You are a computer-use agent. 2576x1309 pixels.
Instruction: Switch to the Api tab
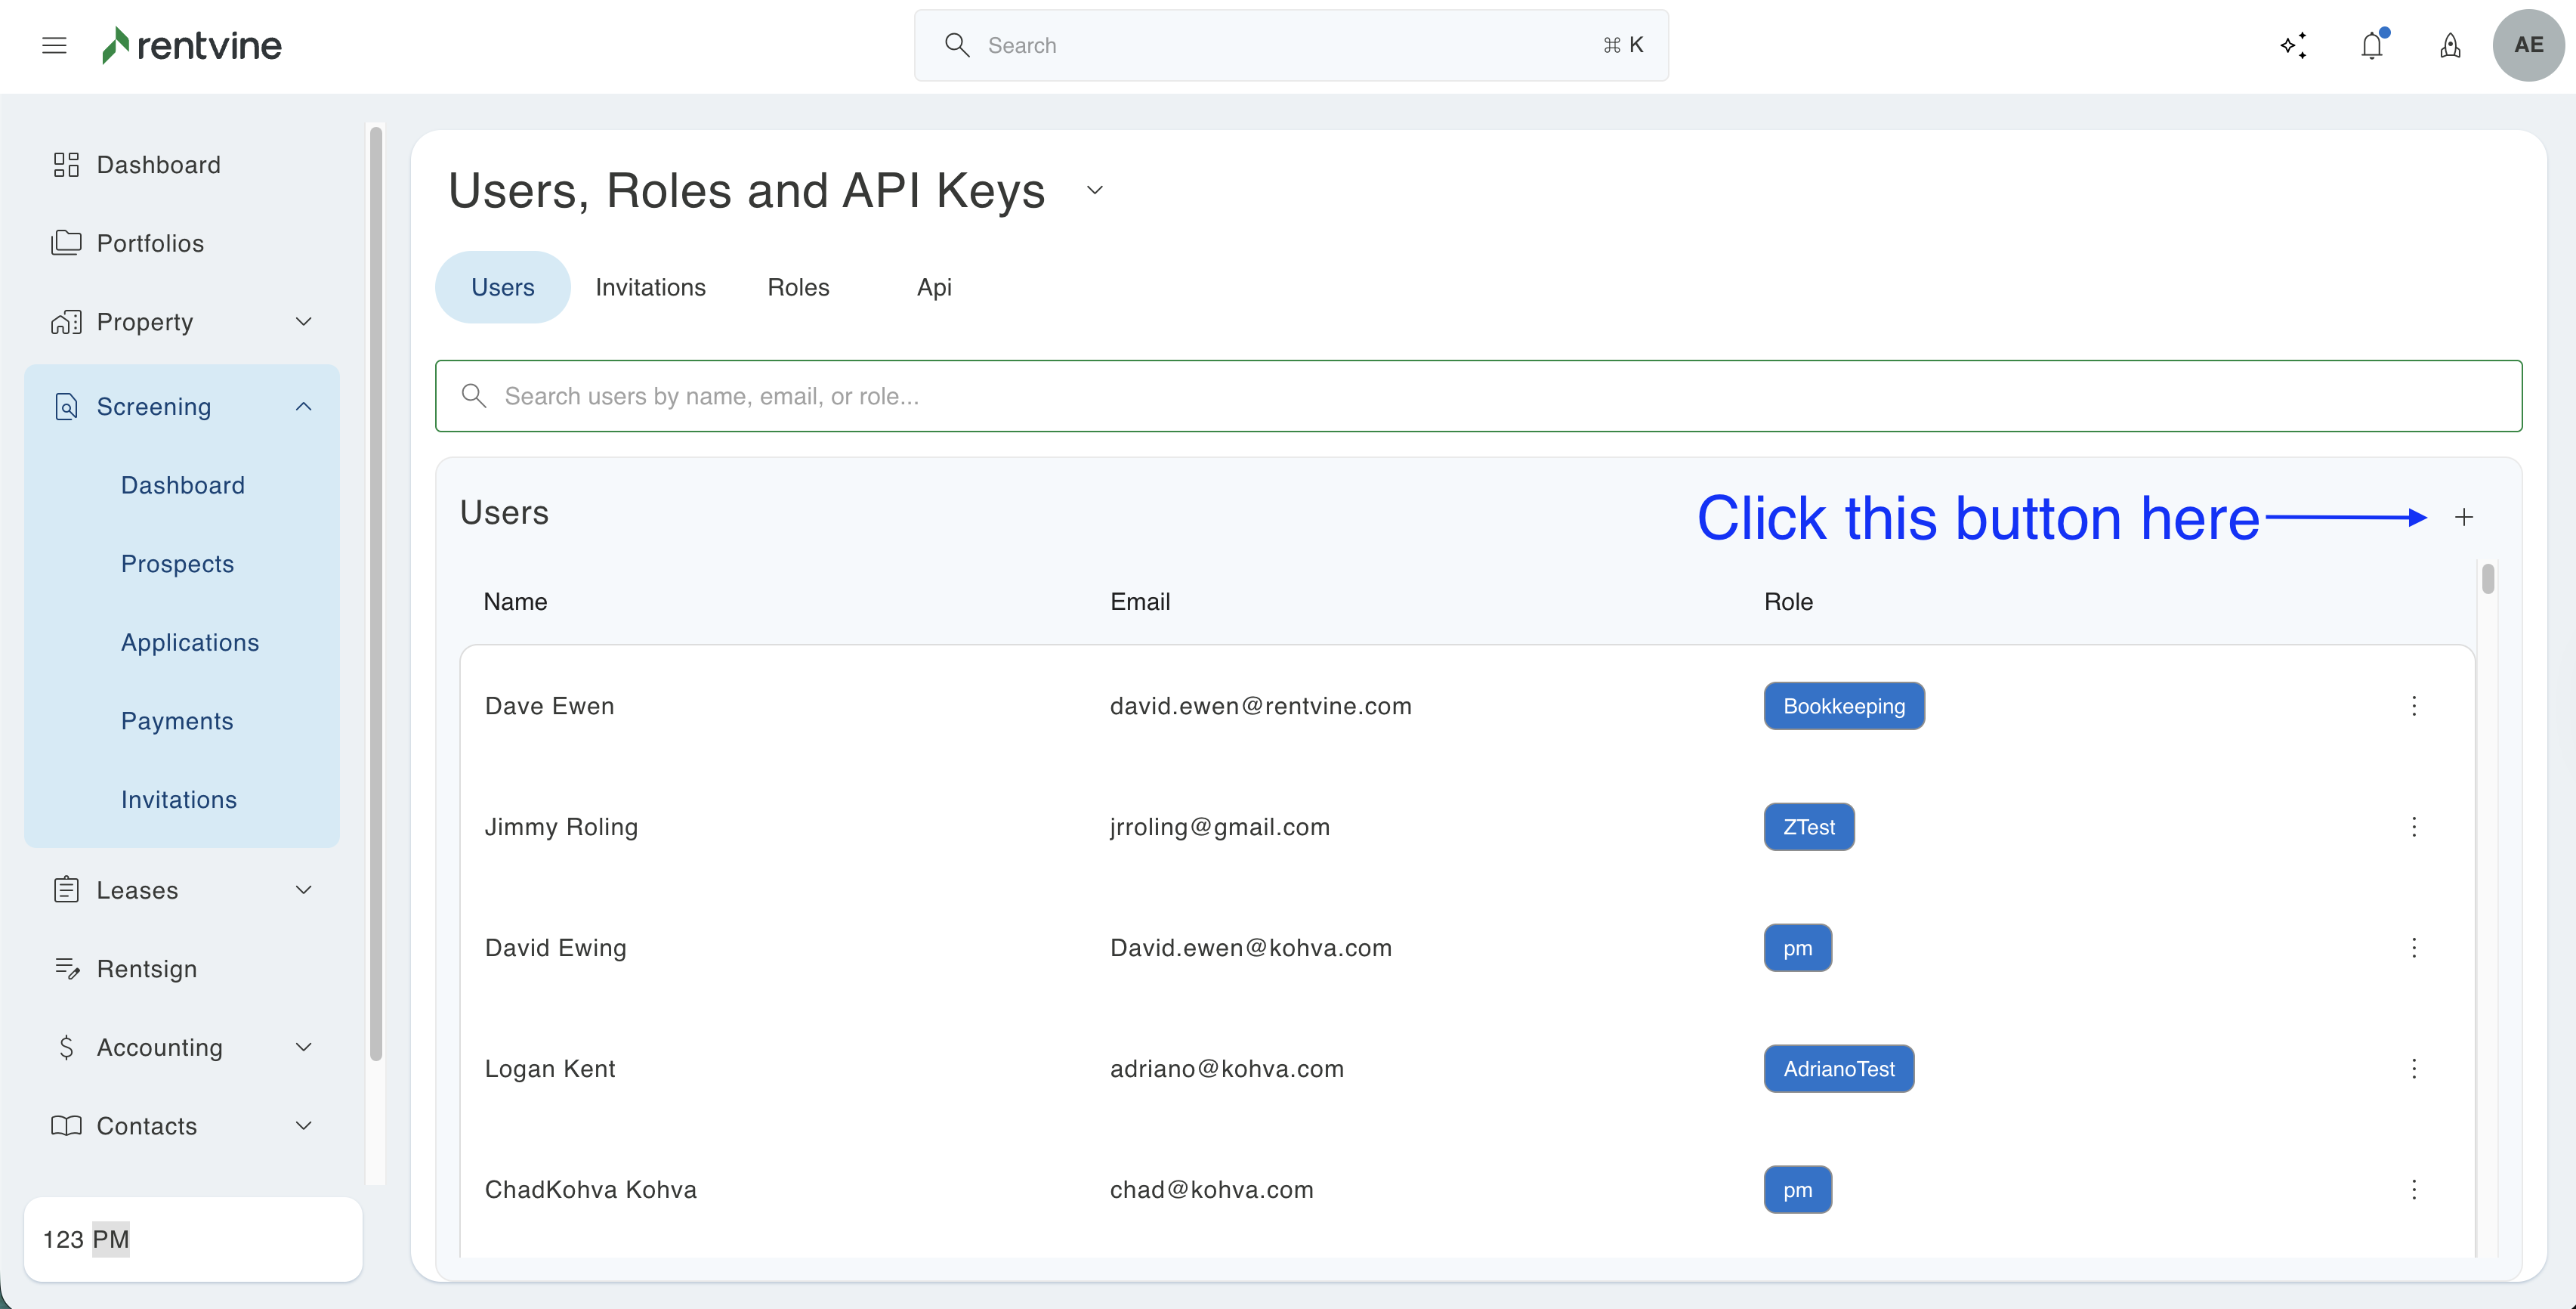934,287
